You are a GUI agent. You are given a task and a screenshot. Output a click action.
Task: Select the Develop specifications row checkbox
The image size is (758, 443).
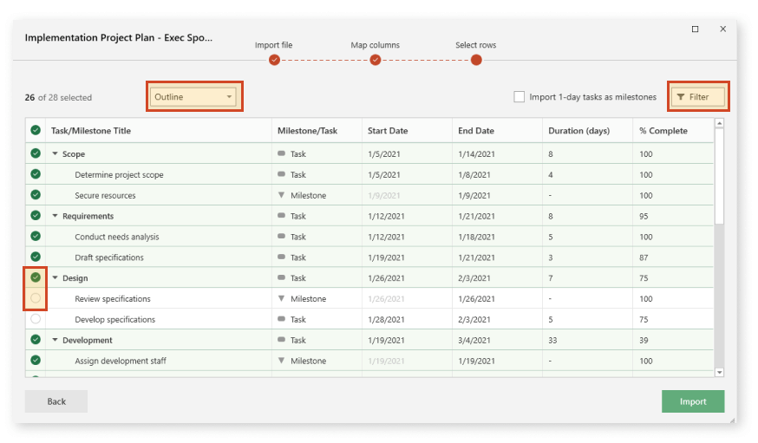36,319
